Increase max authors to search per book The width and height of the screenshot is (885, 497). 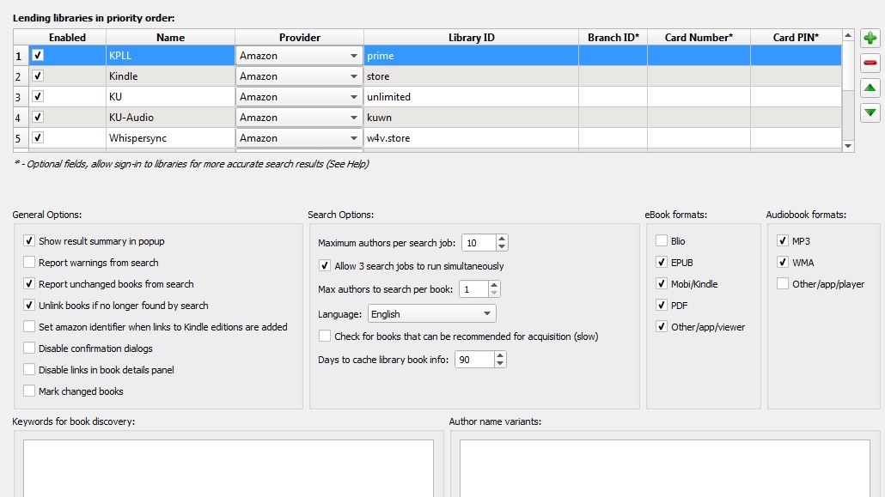coord(494,285)
